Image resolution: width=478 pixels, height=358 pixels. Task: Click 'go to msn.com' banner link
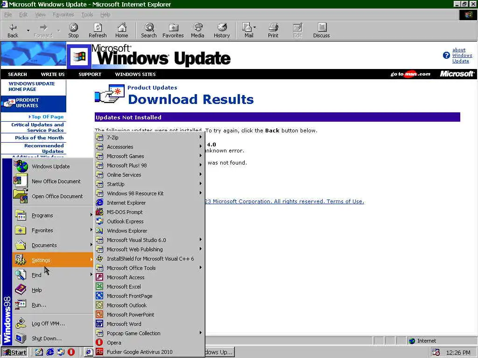[x=410, y=74]
